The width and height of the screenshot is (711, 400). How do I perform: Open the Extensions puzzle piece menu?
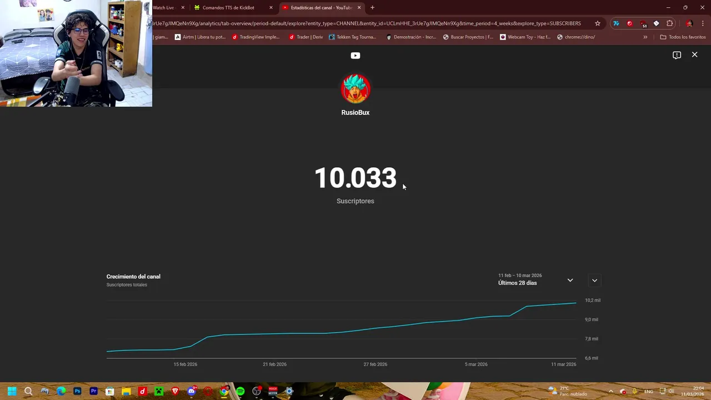(670, 23)
